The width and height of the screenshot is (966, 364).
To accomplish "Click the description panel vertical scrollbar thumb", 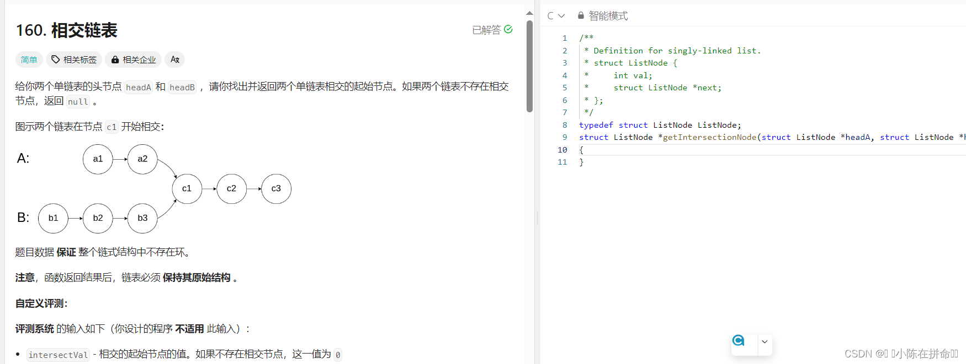I will point(529,66).
